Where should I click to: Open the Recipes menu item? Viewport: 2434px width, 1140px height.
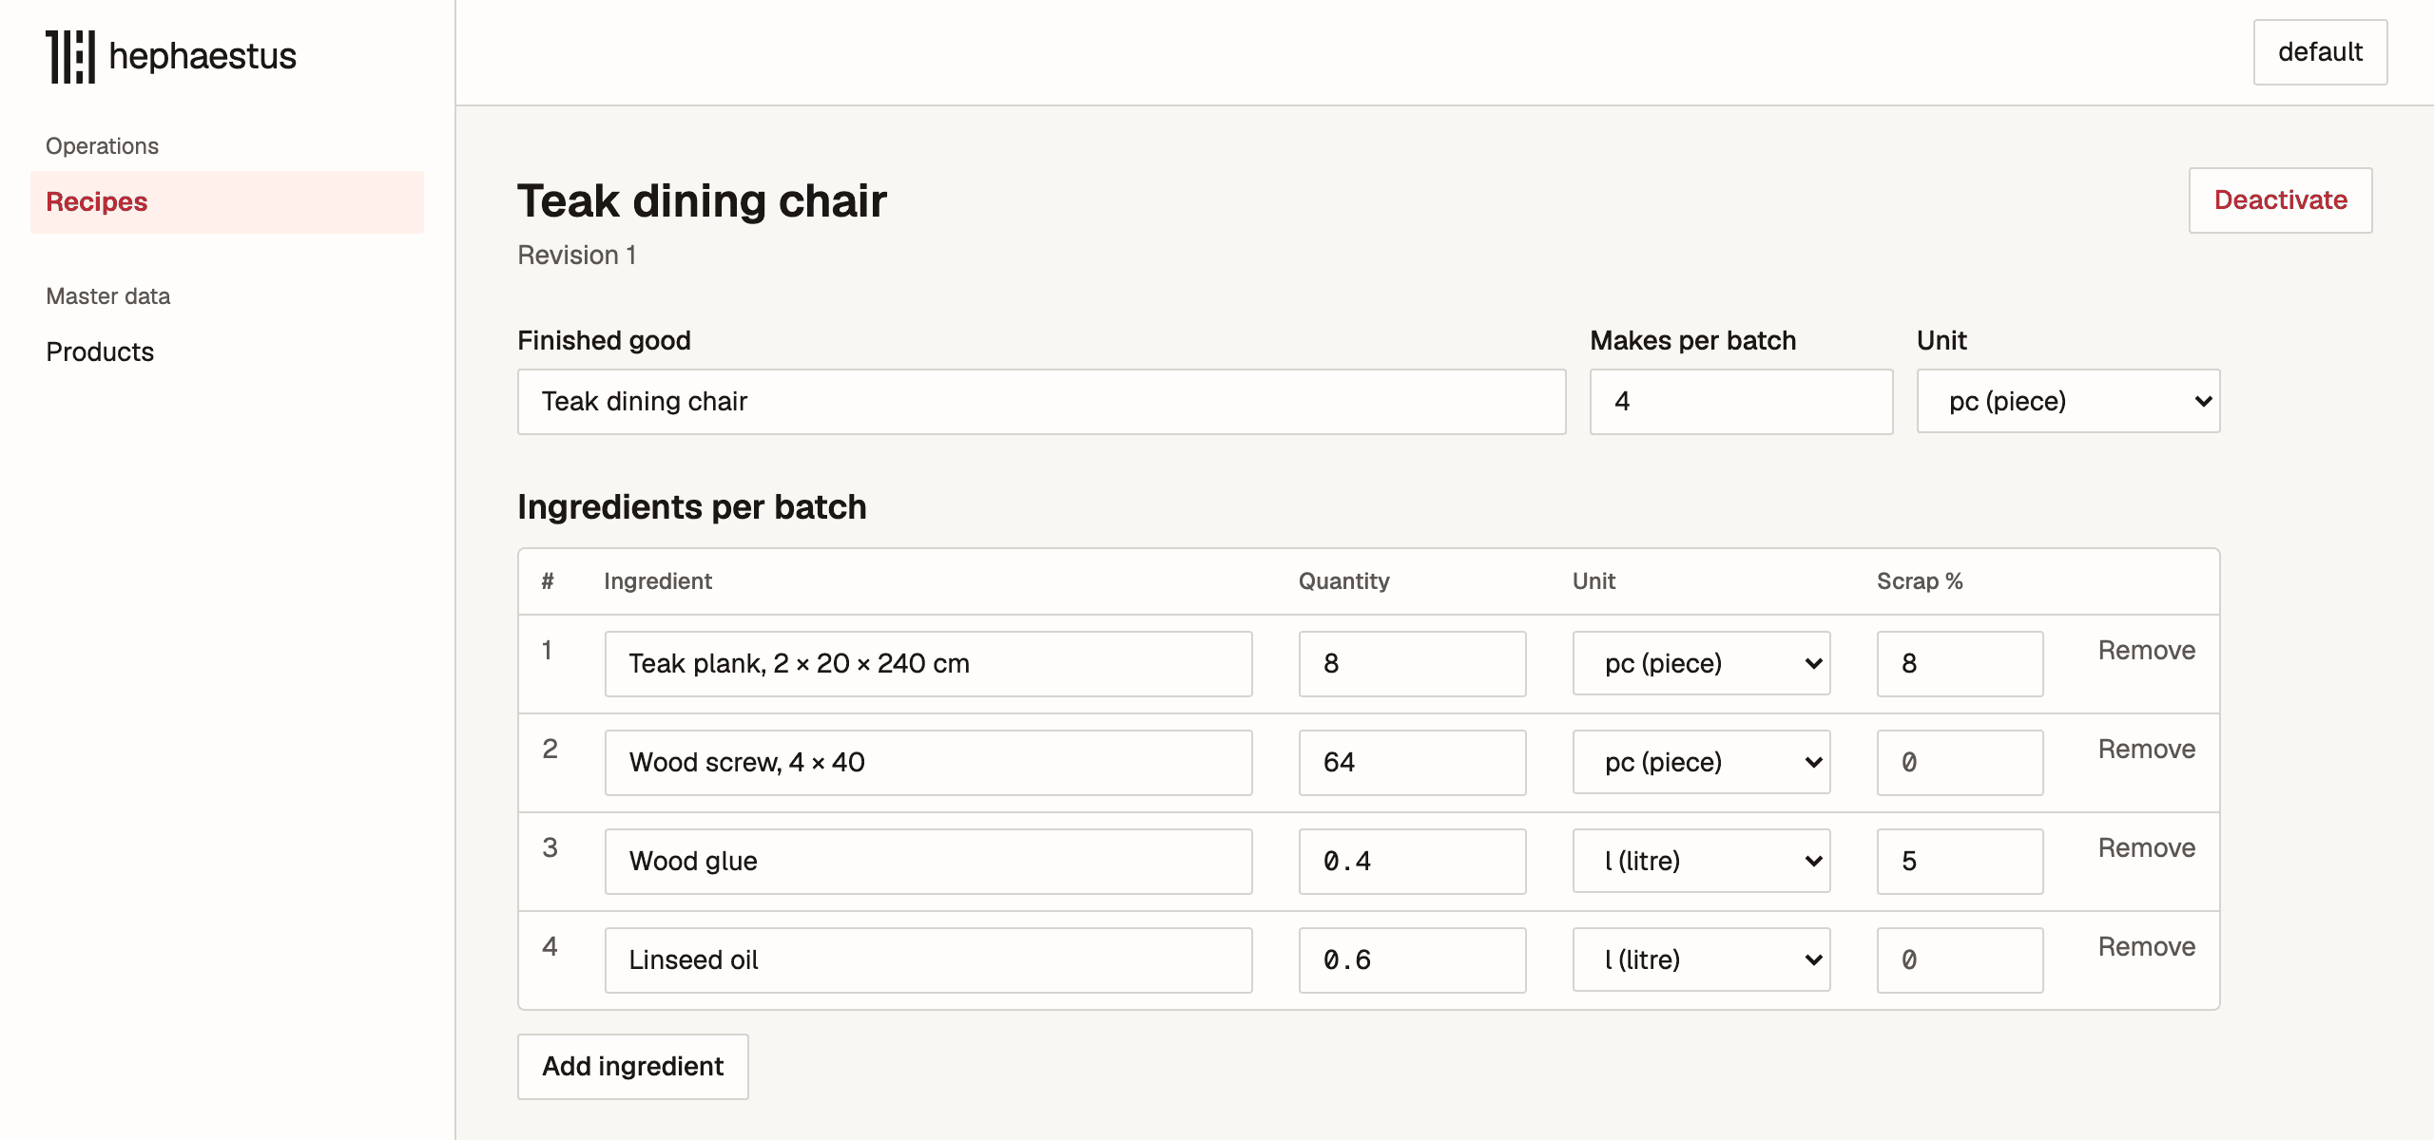[x=227, y=201]
